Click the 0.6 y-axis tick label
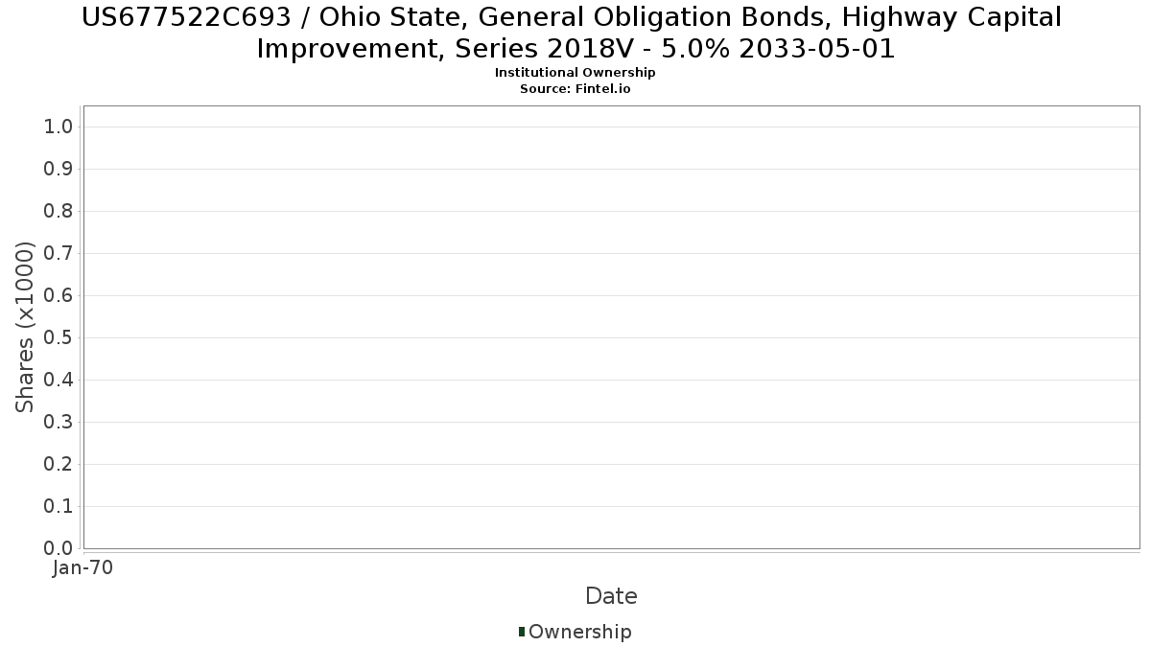The height and width of the screenshot is (647, 1151). (59, 296)
